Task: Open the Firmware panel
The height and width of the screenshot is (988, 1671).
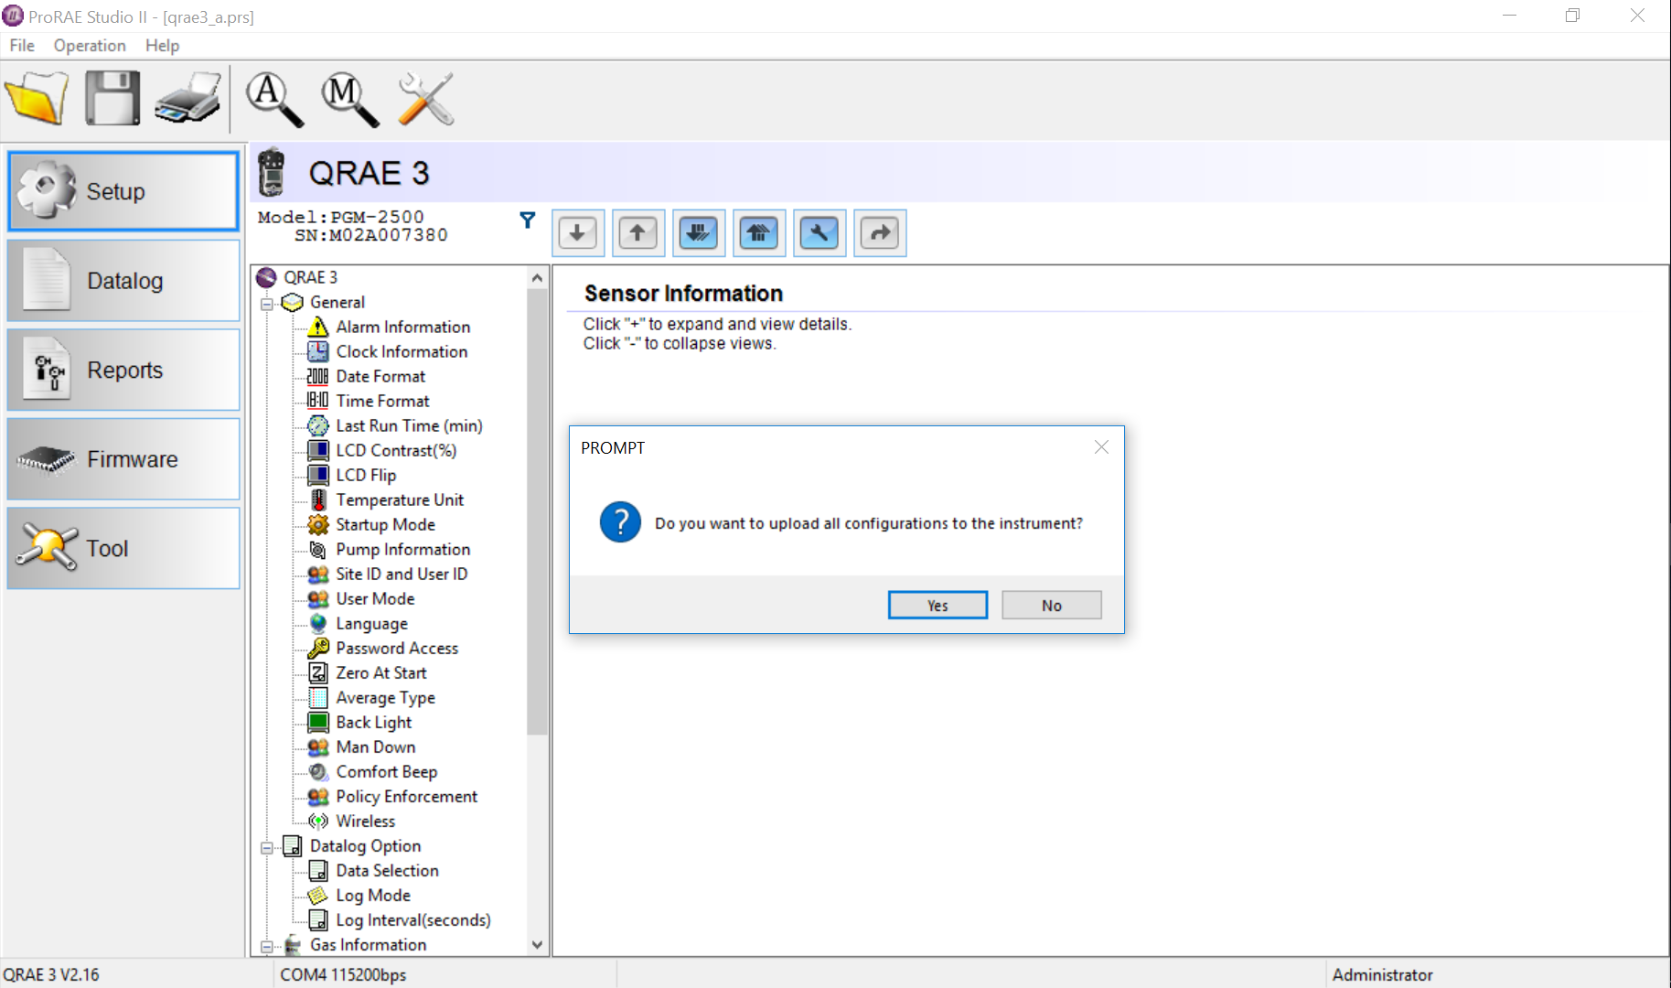Action: [x=123, y=459]
